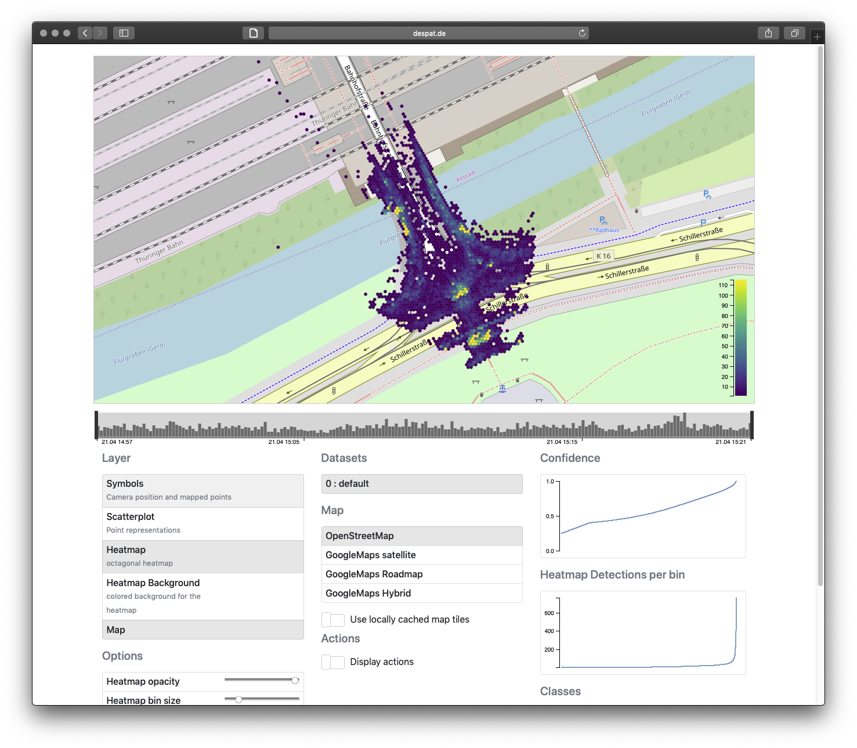Click the Reader view page icon
Screen dimensions: 857x748
click(x=253, y=33)
